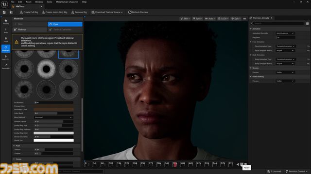Select the bright white iris thumbnail
Viewport: 311px width, 174px height.
[x=47, y=69]
